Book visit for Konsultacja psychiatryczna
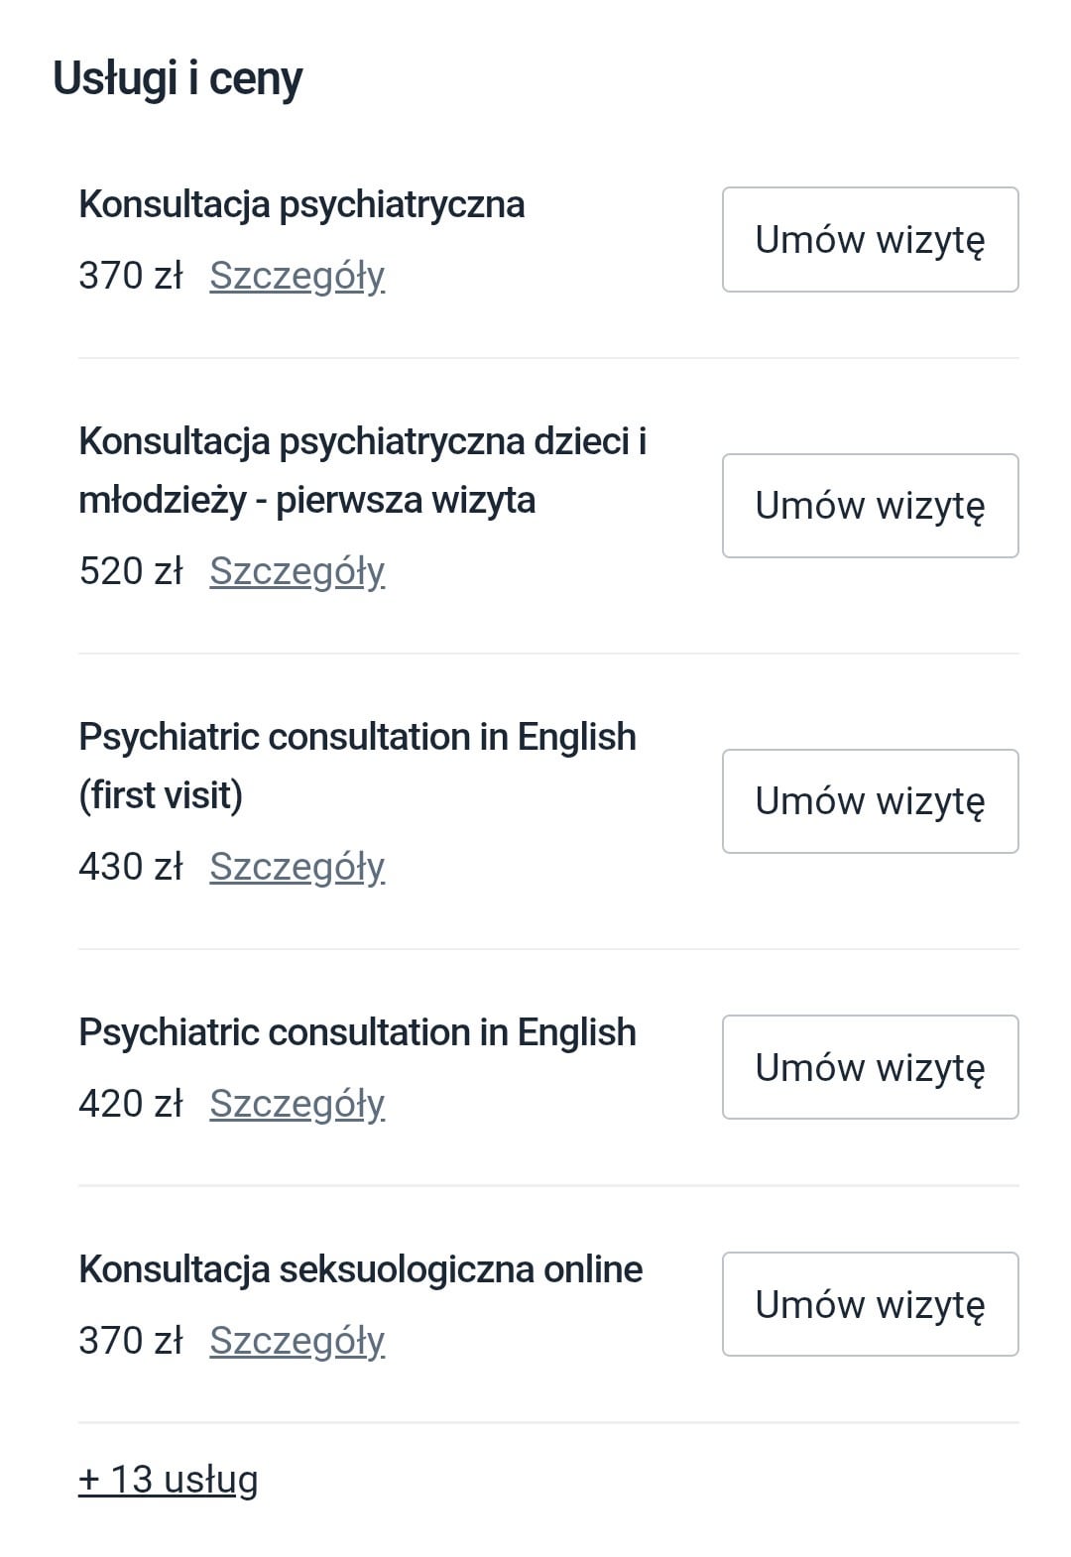This screenshot has height=1557, width=1071. 870,240
